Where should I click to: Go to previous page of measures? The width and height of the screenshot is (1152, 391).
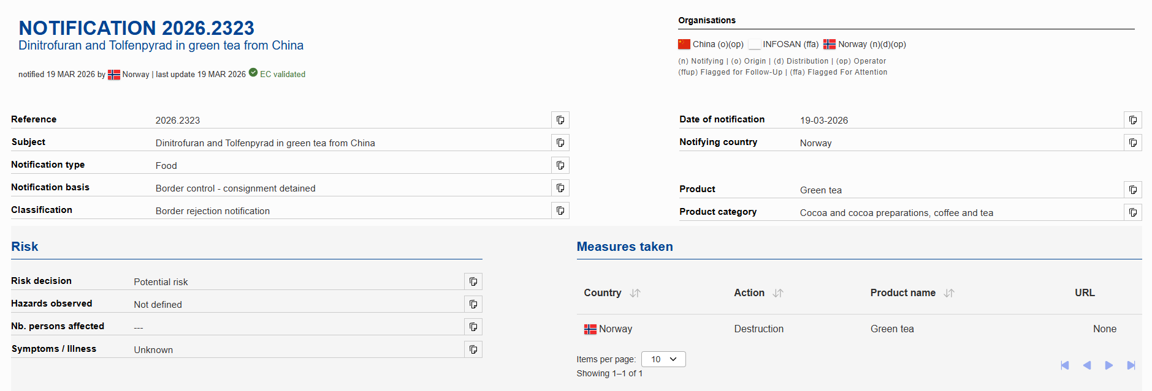(x=1087, y=365)
